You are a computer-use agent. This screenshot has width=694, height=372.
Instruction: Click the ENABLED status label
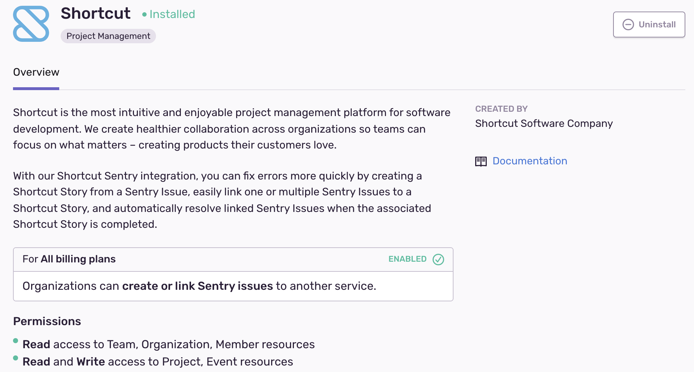click(x=407, y=259)
